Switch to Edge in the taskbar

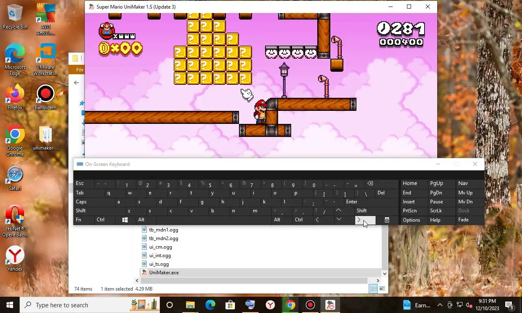(210, 305)
